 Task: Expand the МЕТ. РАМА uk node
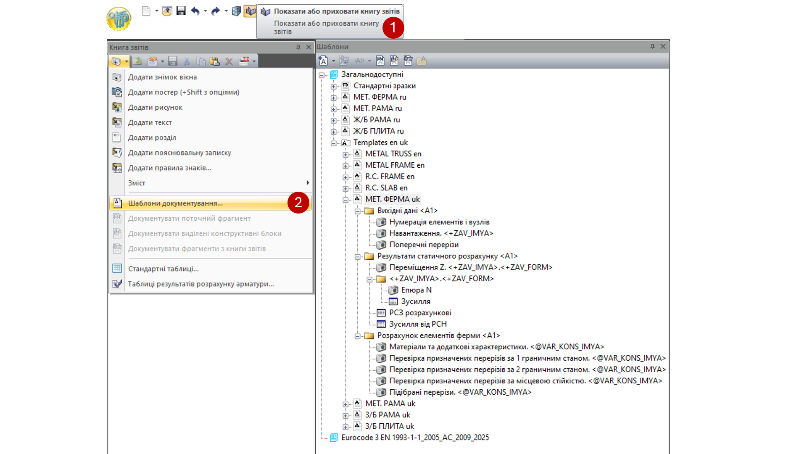point(345,404)
